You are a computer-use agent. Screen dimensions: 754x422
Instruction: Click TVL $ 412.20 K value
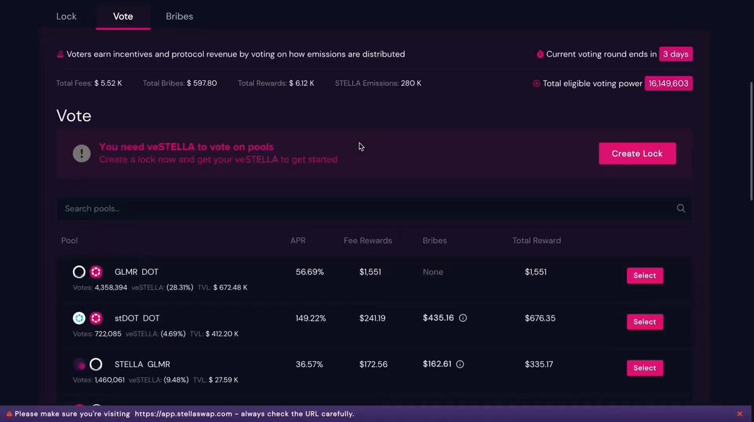214,333
